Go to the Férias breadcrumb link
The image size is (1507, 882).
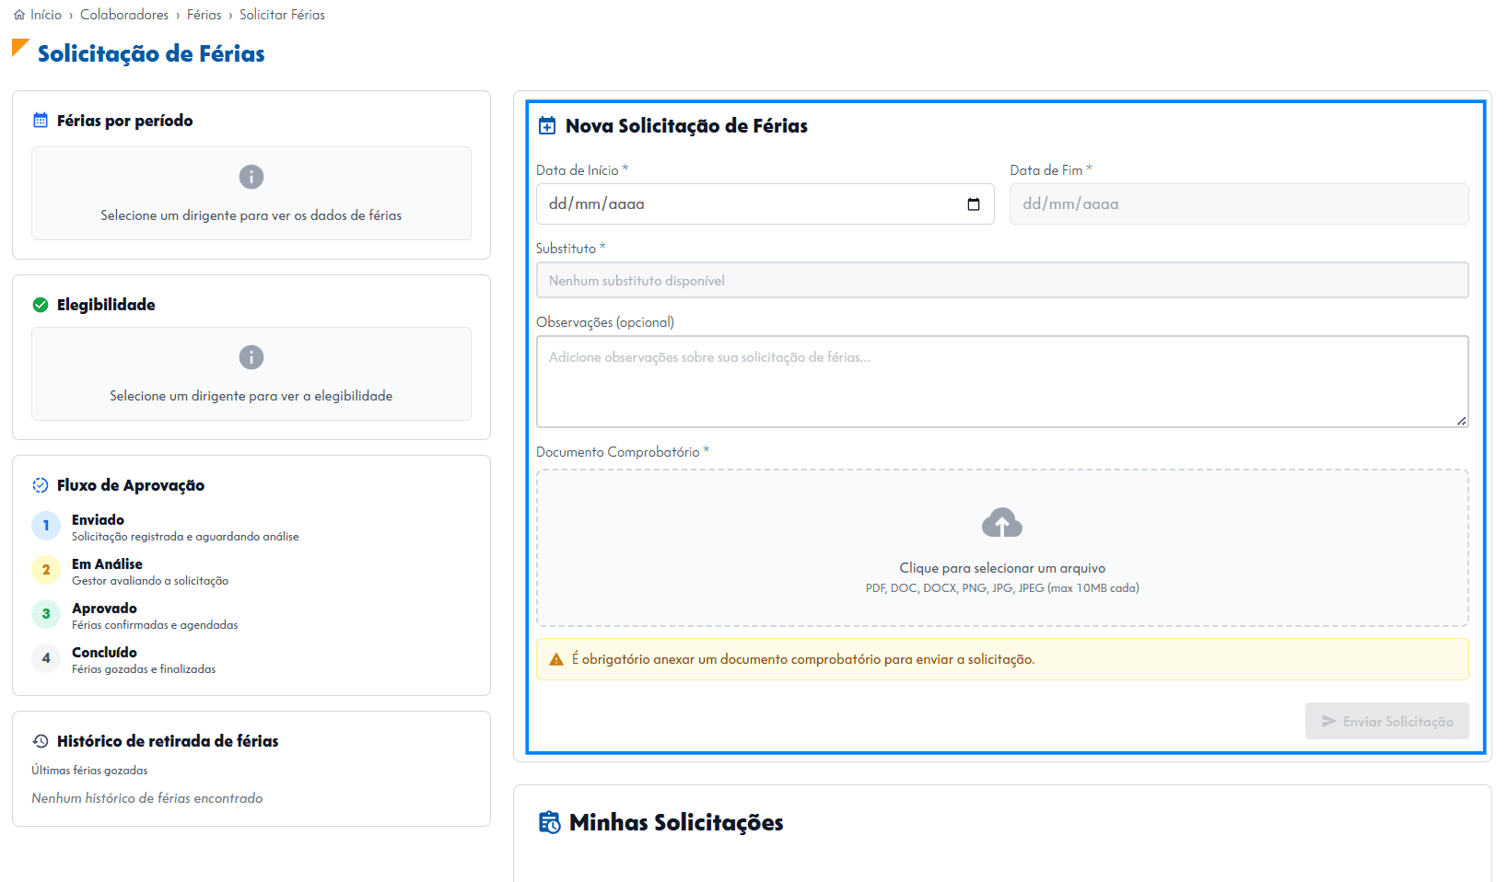[204, 15]
